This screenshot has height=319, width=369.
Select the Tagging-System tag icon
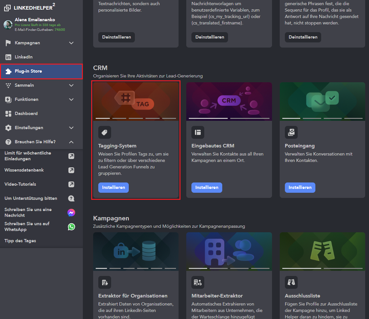coord(104,132)
